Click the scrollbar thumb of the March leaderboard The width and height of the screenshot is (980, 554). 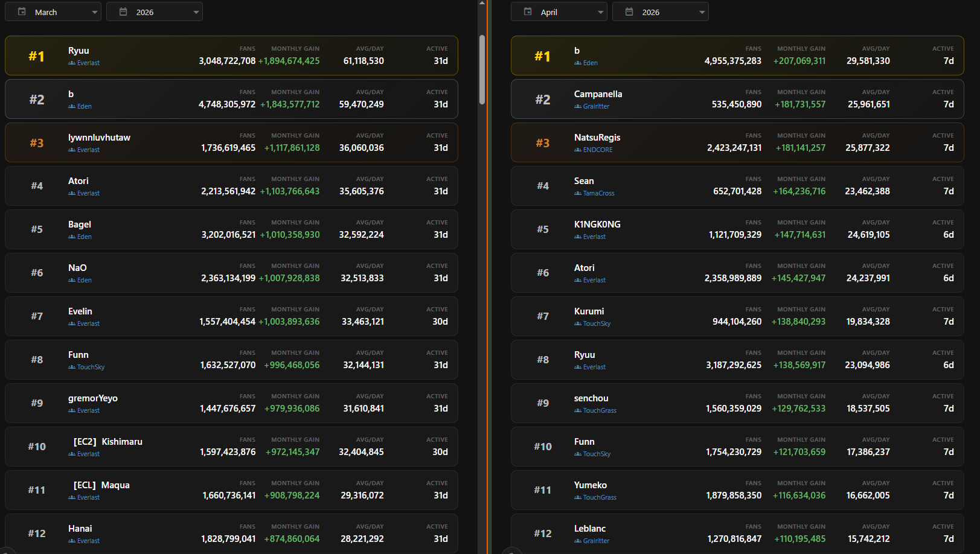[482, 69]
